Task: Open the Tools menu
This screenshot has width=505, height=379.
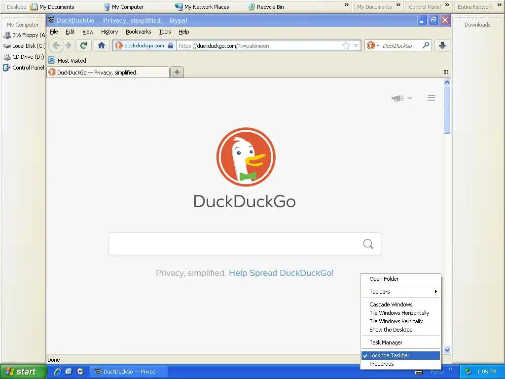Action: (x=165, y=32)
